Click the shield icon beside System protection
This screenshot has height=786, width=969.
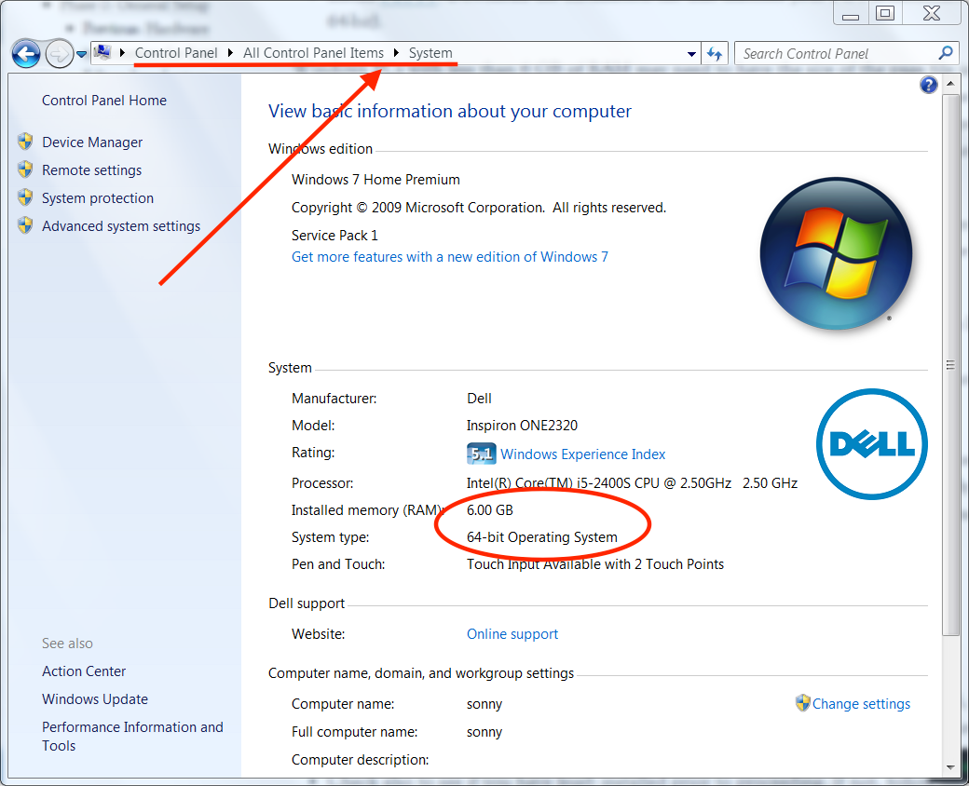point(25,197)
